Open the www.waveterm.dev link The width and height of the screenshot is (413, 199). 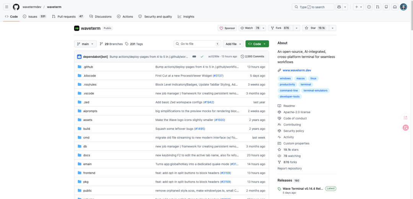[297, 70]
